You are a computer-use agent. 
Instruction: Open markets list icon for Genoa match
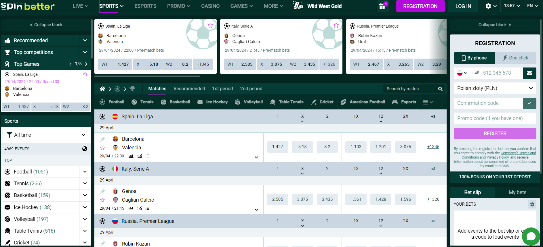(x=147, y=208)
